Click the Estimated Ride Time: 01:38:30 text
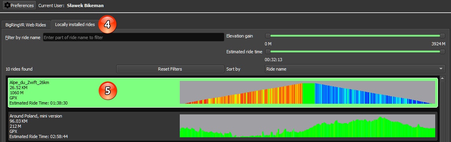 [x=39, y=103]
